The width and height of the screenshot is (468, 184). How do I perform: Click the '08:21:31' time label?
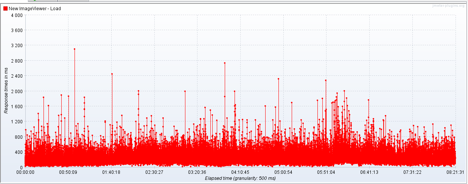tap(456, 172)
